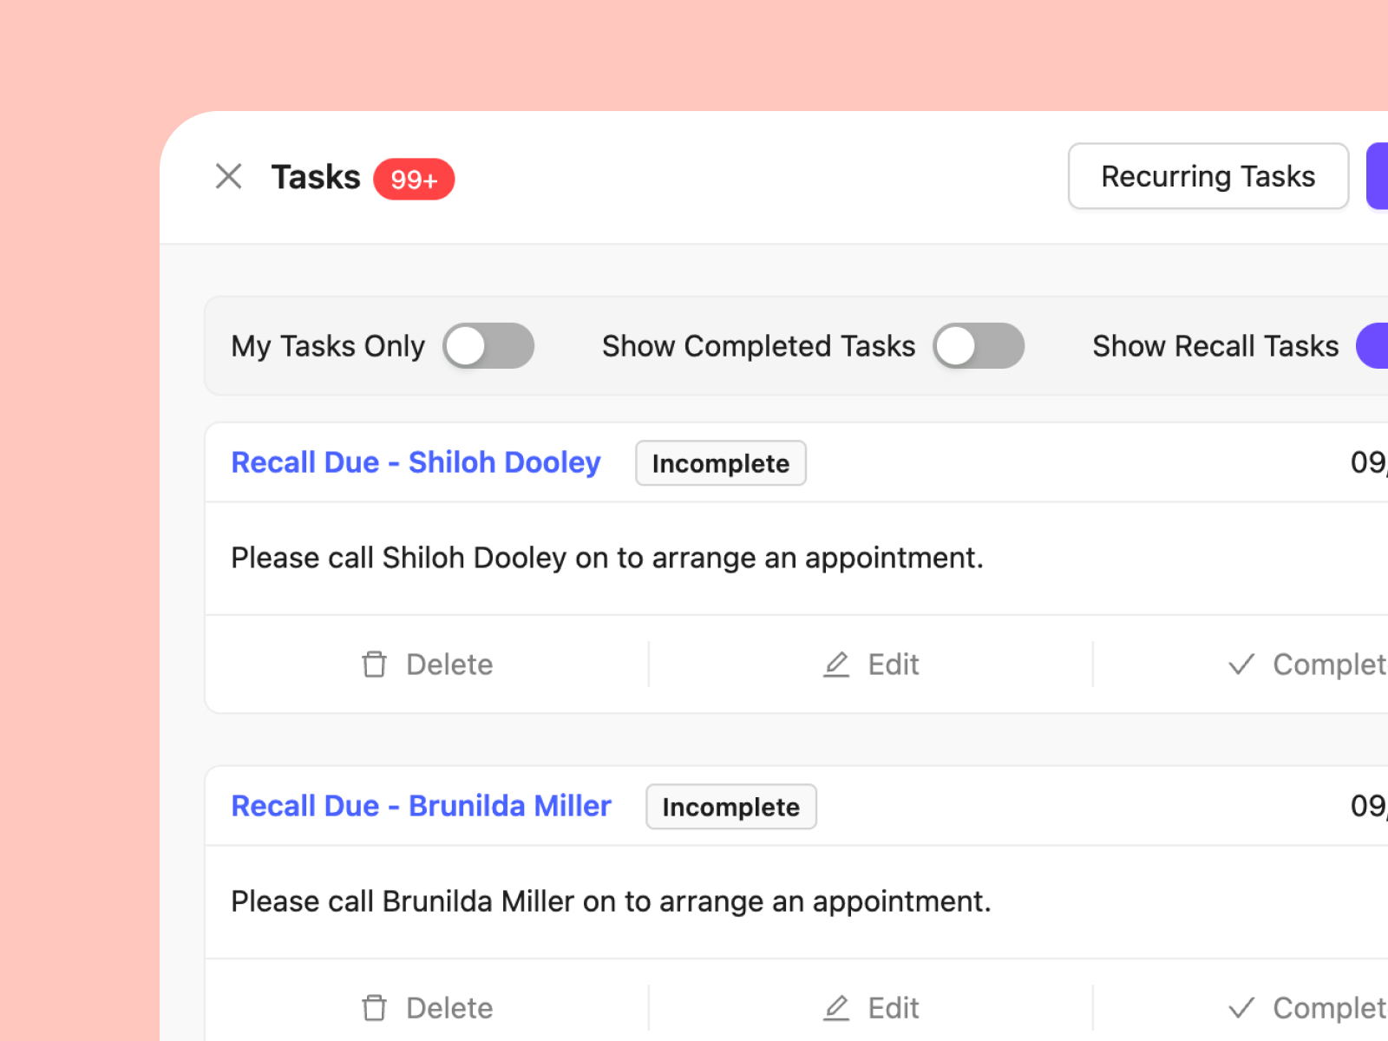Image resolution: width=1388 pixels, height=1041 pixels.
Task: Click pencil icon in Shiloh Dooley task
Action: coord(836,665)
